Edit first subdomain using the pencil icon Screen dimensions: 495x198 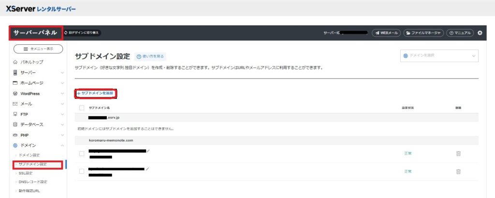(148, 151)
